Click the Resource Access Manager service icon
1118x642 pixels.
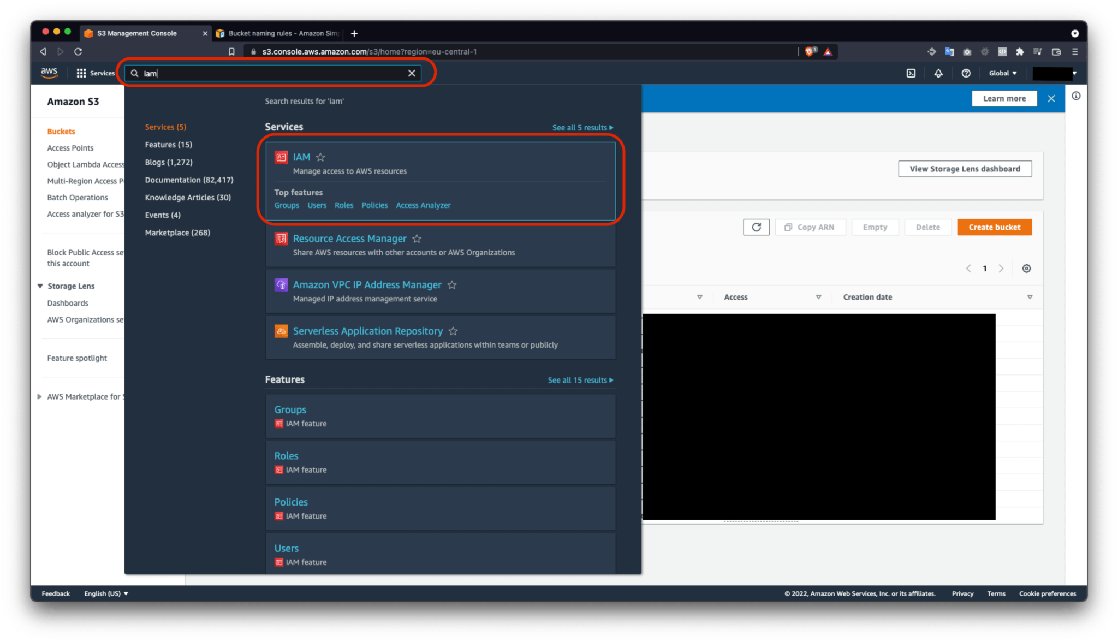tap(281, 239)
